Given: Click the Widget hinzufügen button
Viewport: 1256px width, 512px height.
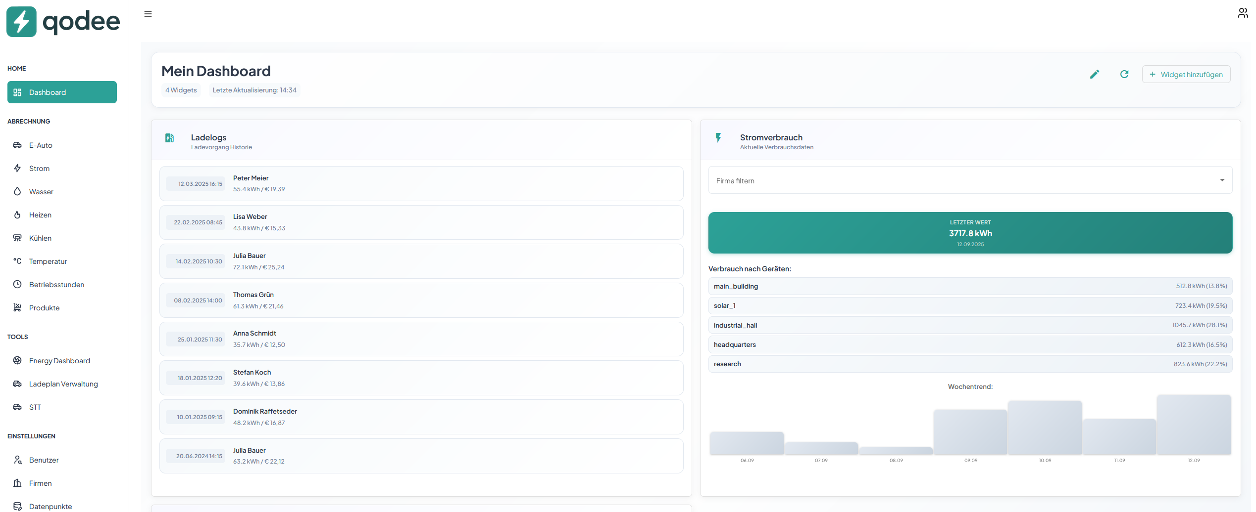Looking at the screenshot, I should click(1186, 74).
